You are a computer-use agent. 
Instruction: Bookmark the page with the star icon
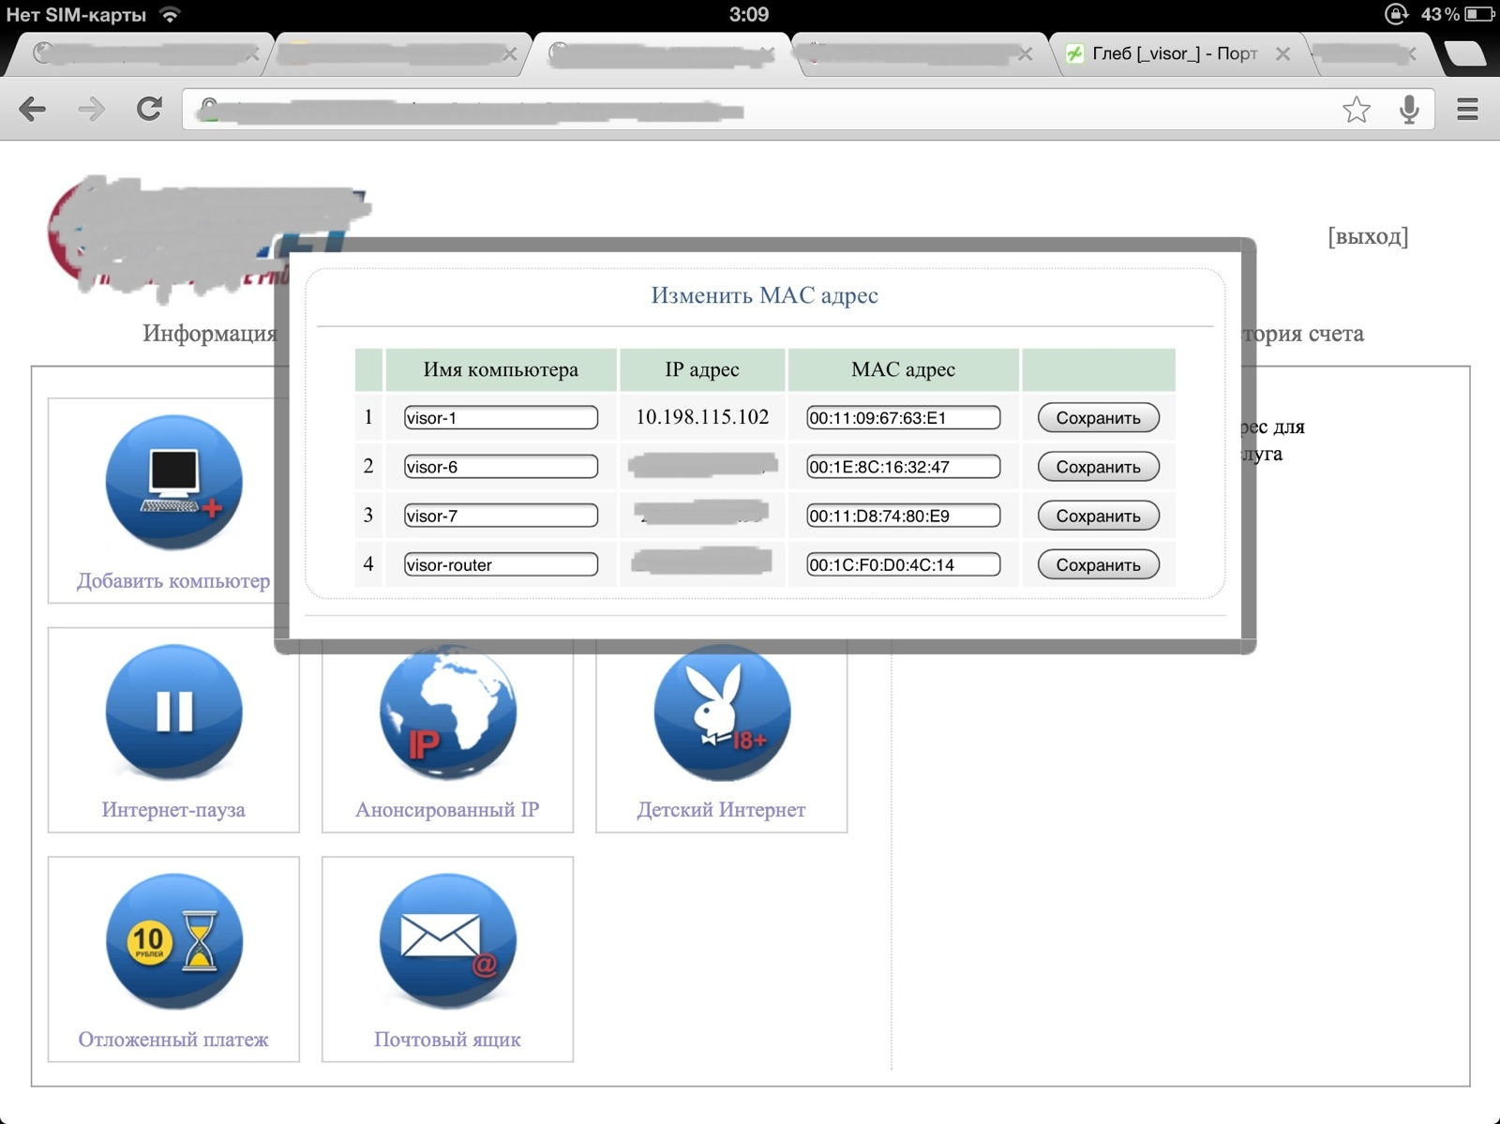tap(1356, 110)
